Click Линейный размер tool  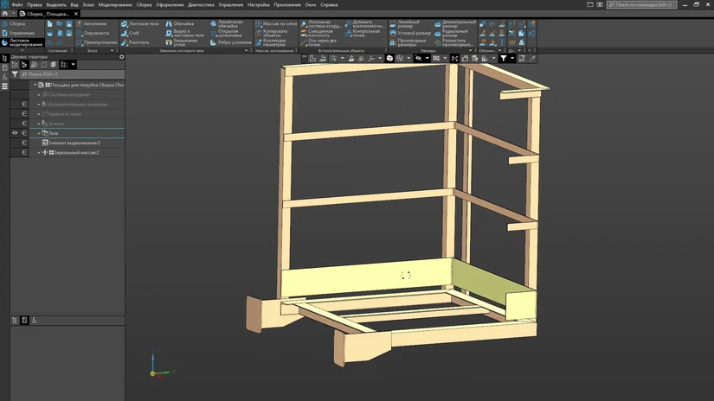pos(404,23)
